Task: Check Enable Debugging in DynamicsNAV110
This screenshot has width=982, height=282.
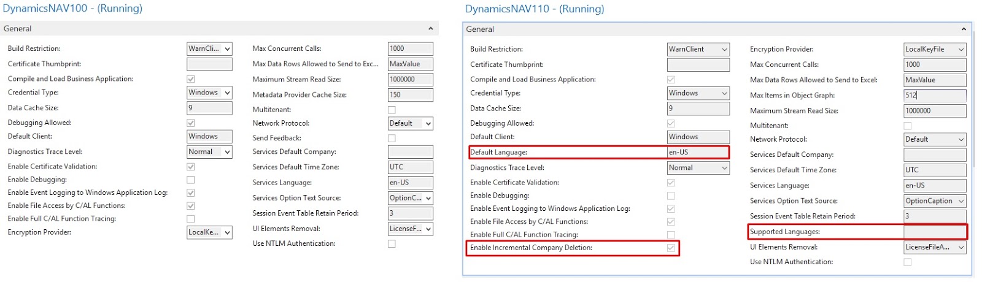Action: point(671,196)
